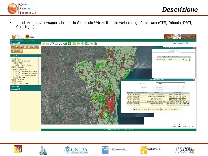Expand the Anteprima panel header toggle

[x=19, y=89]
